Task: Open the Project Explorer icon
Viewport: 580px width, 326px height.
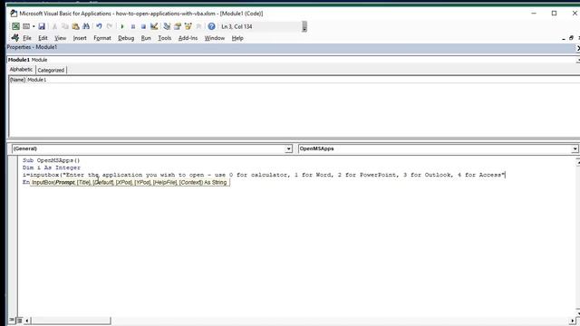Action: click(167, 26)
